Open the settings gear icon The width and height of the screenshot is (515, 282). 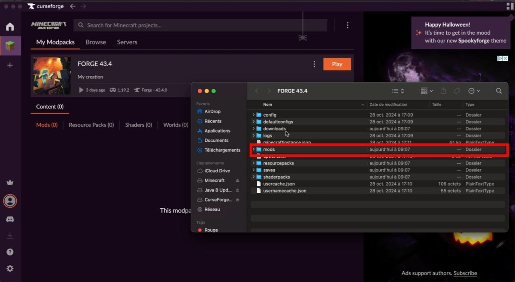coord(10,269)
